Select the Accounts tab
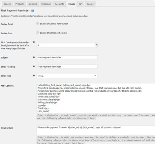The height and width of the screenshot is (144, 155). pyautogui.click(x=59, y=4)
